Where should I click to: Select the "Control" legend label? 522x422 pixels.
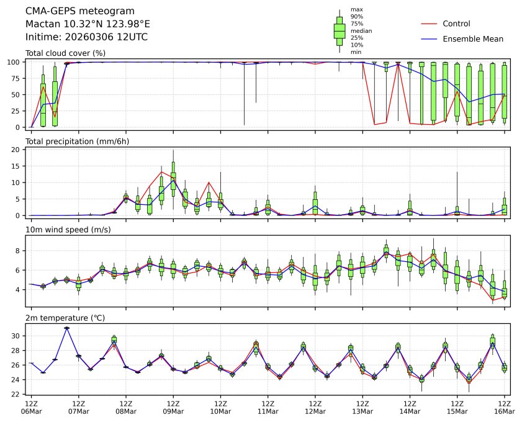coord(456,24)
